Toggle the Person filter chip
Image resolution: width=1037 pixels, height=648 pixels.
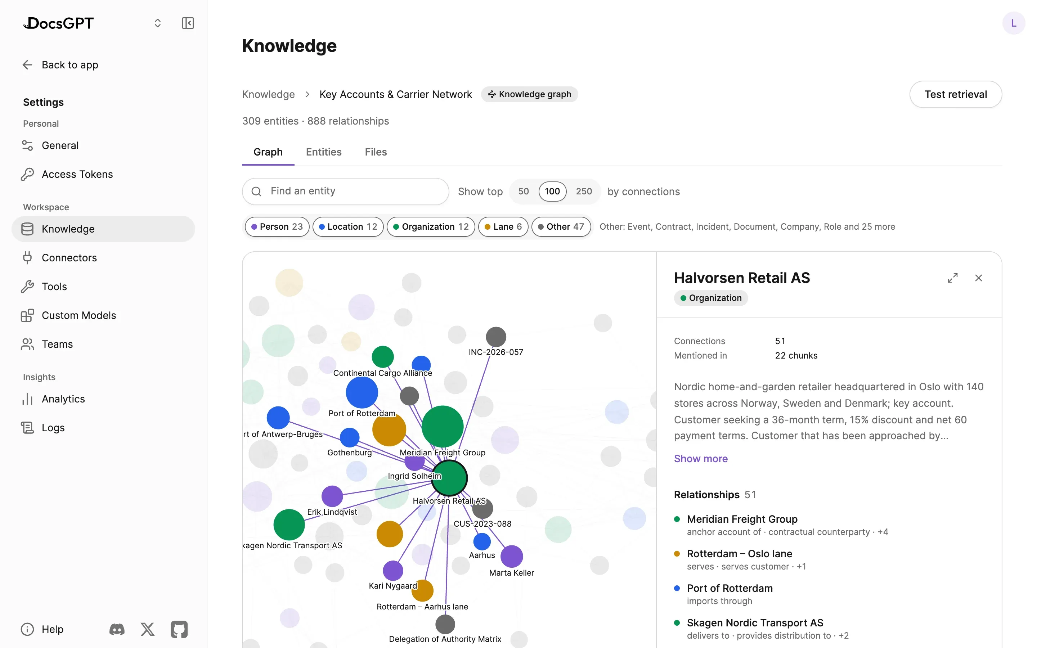click(x=277, y=227)
